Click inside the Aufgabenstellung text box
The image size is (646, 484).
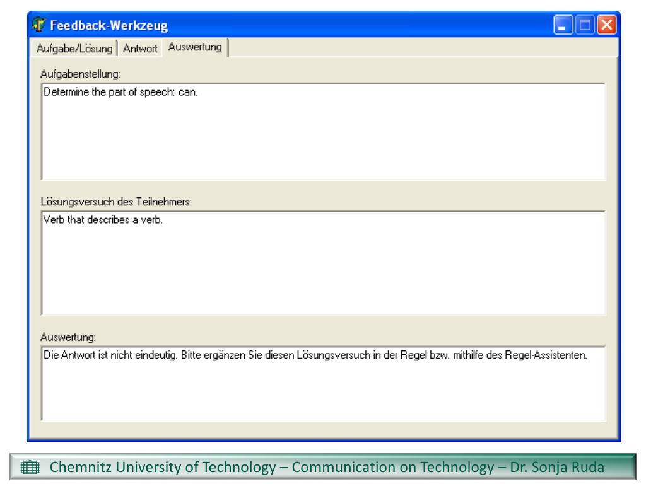(324, 132)
